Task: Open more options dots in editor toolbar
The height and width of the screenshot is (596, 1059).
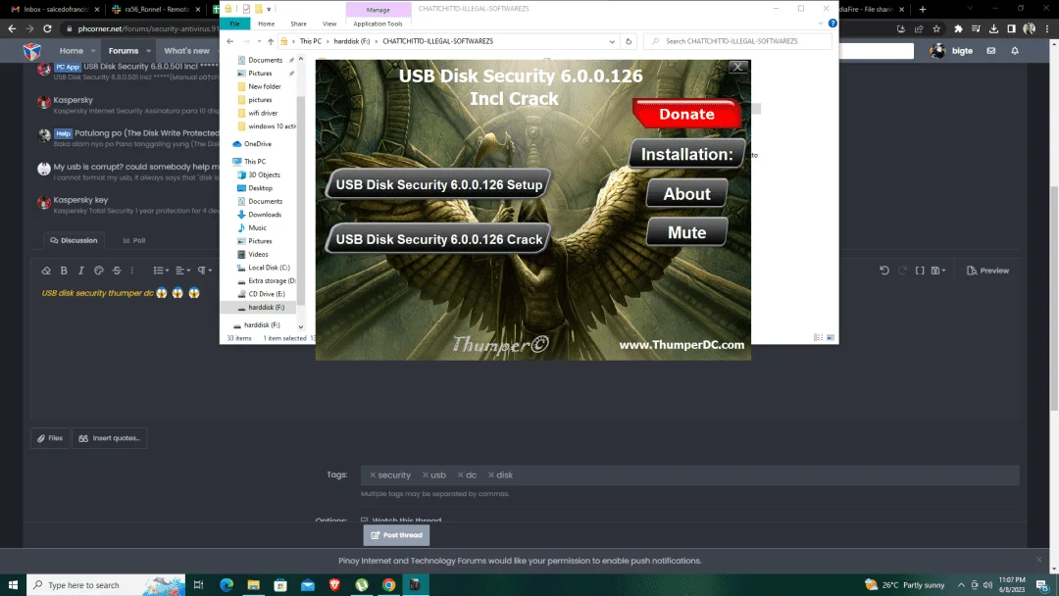Action: point(132,271)
